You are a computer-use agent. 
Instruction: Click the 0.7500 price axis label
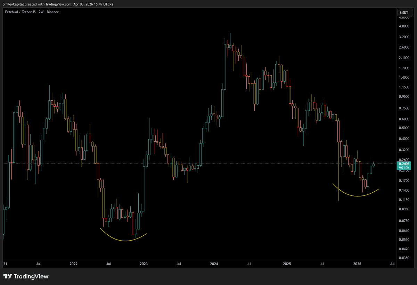pyautogui.click(x=404, y=108)
